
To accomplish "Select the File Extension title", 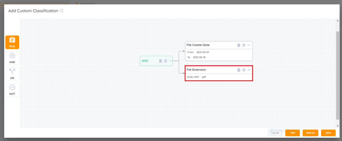I will [x=196, y=70].
